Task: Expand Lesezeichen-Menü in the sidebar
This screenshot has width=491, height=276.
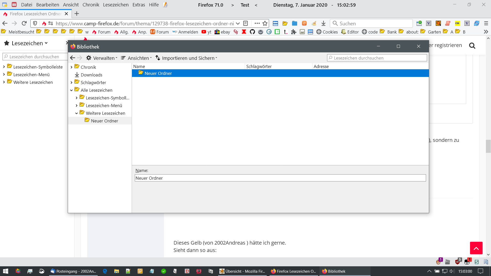Action: point(4,75)
